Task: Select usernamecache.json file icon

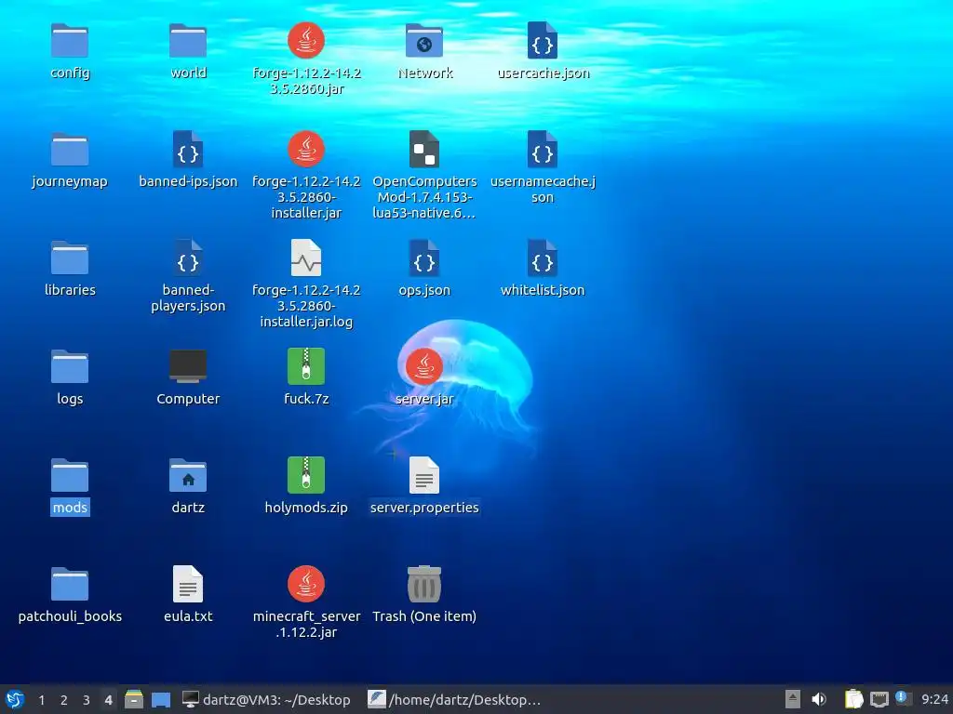Action: 543,150
